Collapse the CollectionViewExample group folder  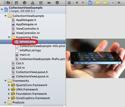[x=6, y=16]
